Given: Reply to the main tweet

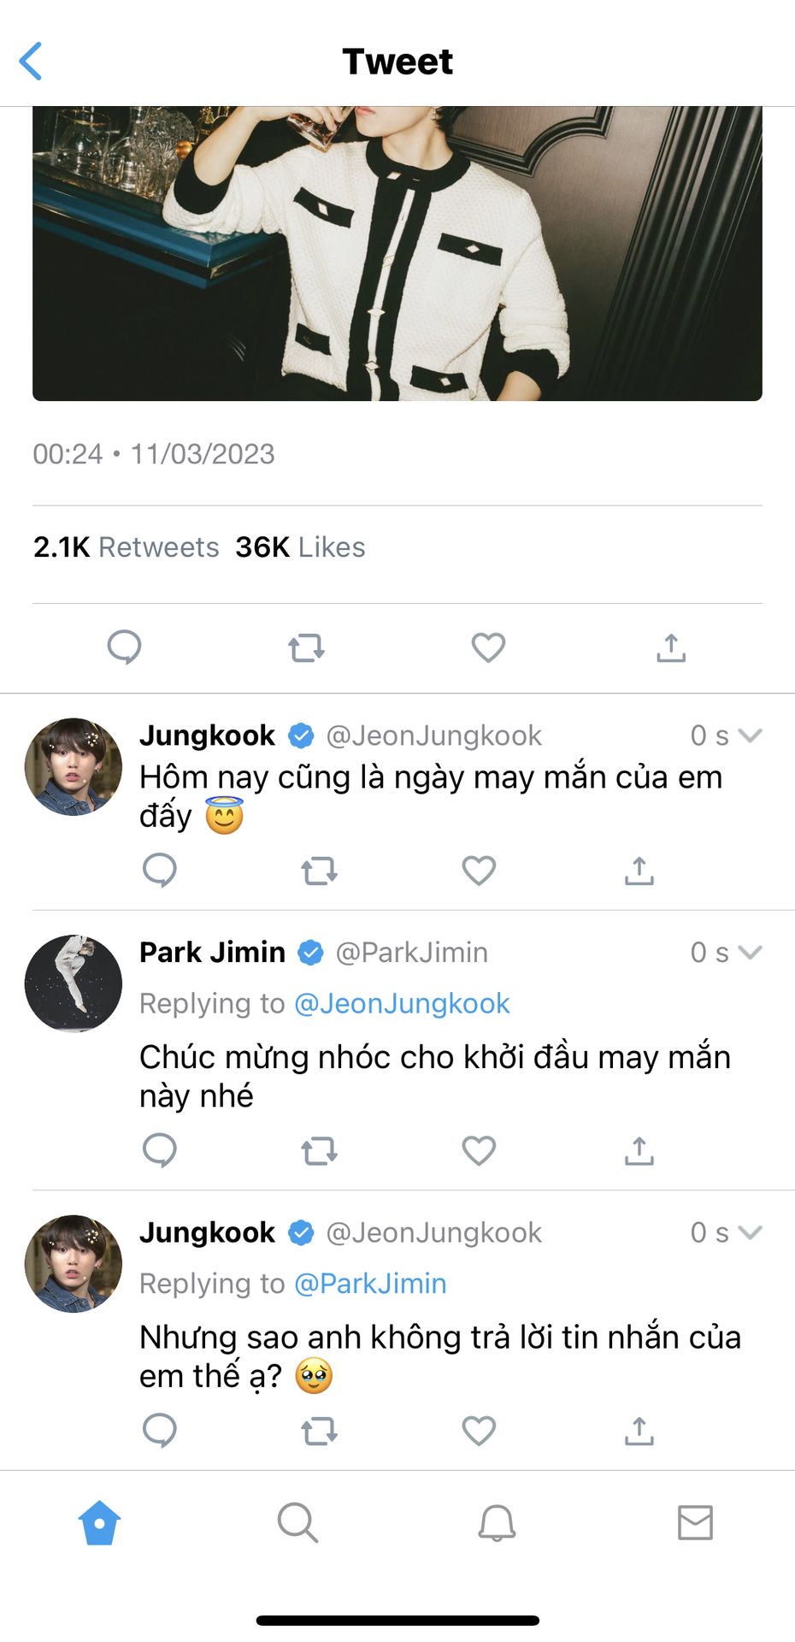Looking at the screenshot, I should point(124,647).
